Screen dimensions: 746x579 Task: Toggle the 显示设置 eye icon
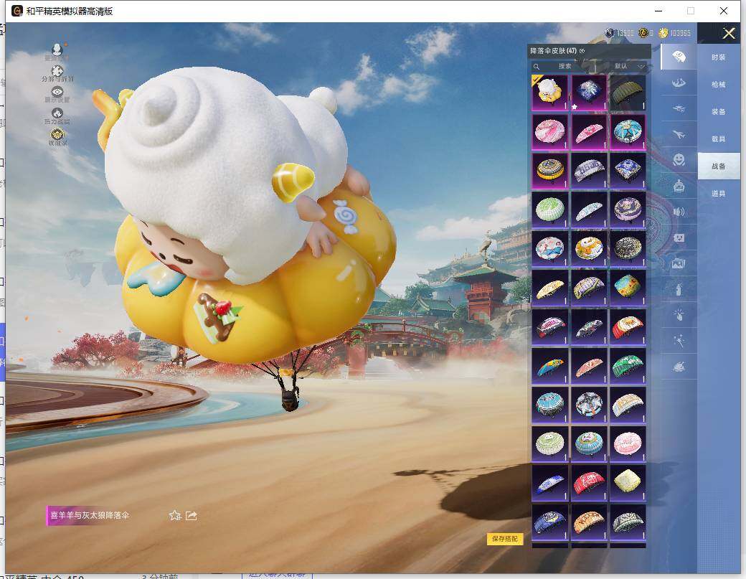pos(57,93)
